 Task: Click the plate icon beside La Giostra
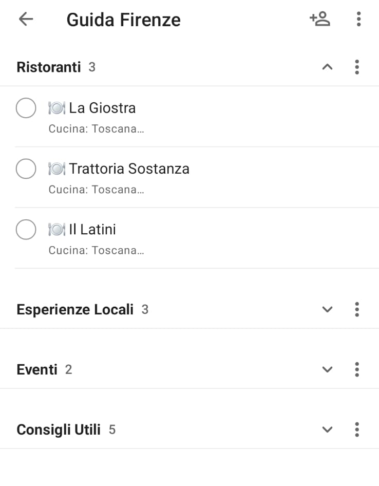click(56, 108)
